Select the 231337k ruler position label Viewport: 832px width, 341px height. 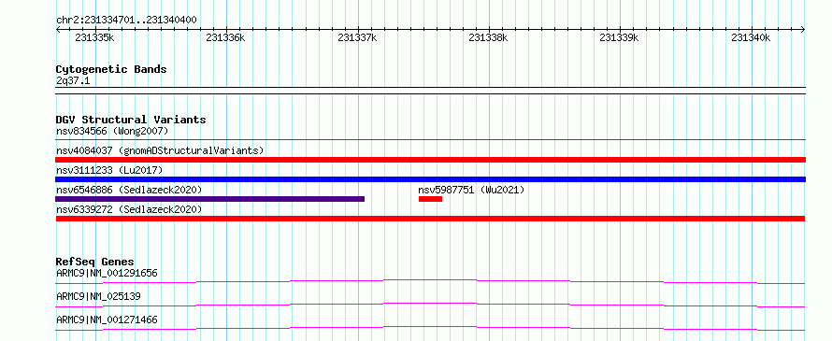357,37
